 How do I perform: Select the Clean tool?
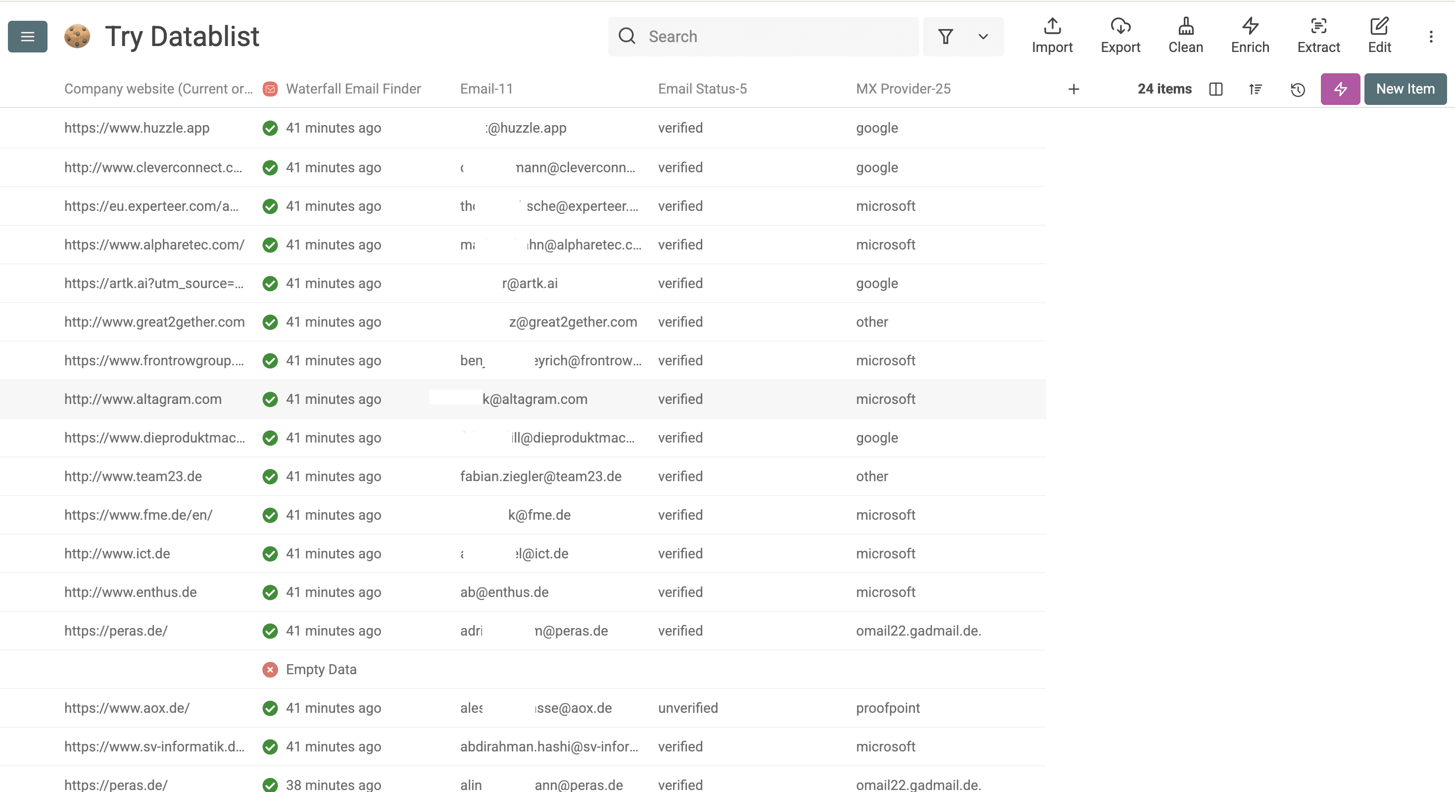pos(1186,36)
